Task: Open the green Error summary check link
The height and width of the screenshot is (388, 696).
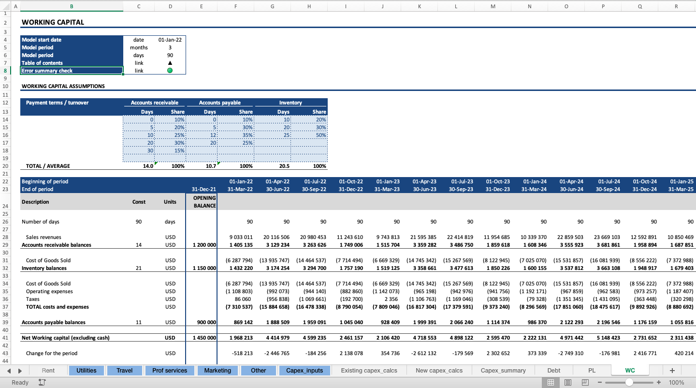Action: (x=170, y=71)
